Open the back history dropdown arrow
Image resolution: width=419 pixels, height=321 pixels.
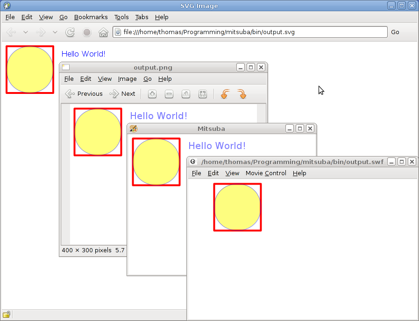(x=26, y=32)
